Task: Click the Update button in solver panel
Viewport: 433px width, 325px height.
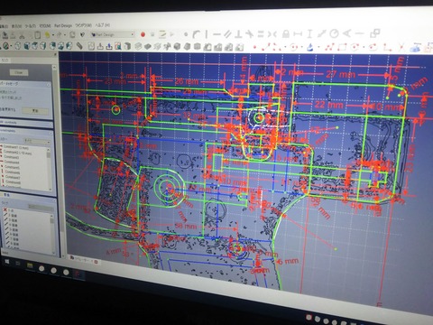Action: (x=35, y=111)
